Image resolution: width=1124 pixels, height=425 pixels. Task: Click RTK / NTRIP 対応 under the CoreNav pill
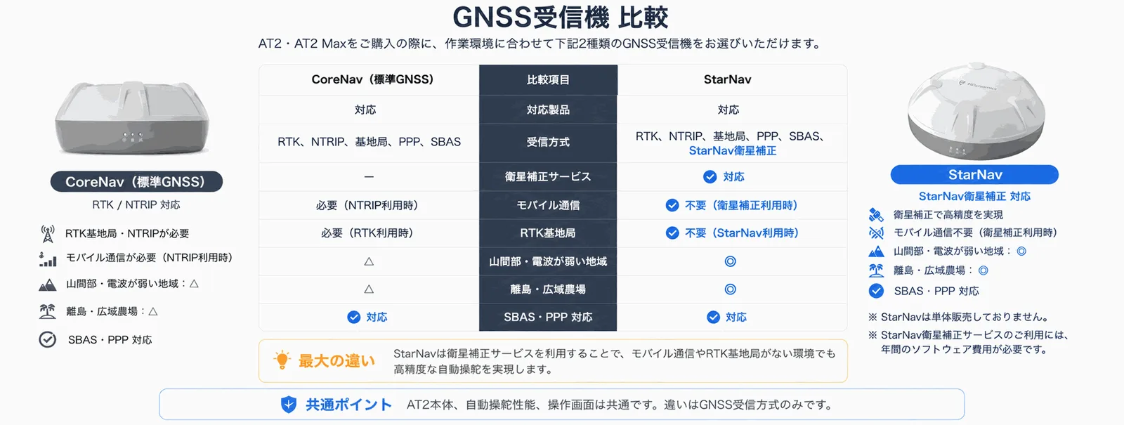[136, 205]
